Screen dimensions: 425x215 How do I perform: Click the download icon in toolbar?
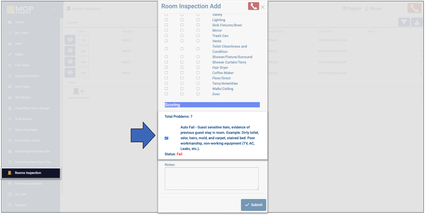tap(416, 22)
